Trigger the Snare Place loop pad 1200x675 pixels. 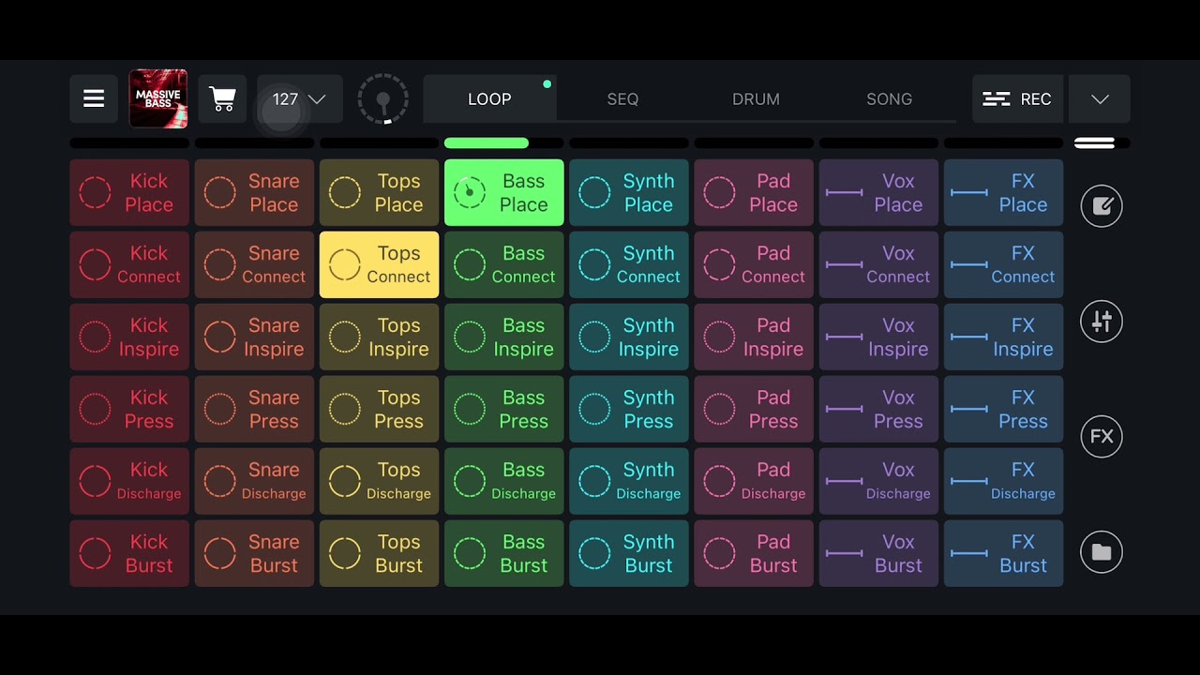[x=254, y=192]
